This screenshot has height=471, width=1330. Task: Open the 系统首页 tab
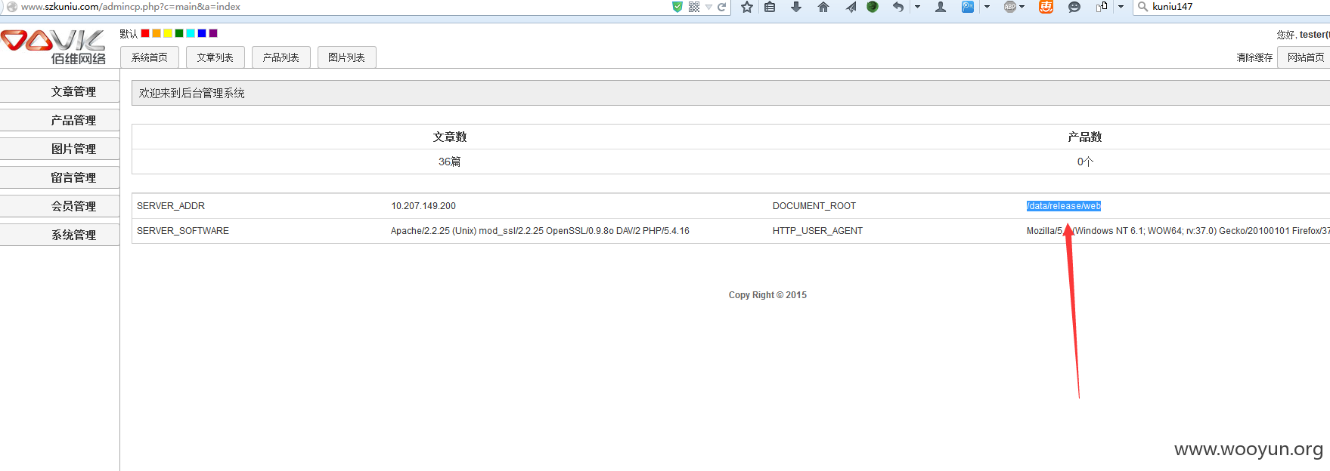coord(150,57)
